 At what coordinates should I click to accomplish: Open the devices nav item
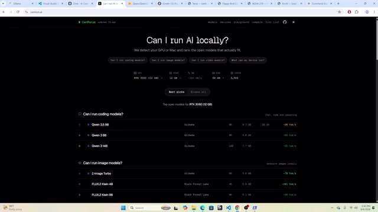click(x=225, y=22)
